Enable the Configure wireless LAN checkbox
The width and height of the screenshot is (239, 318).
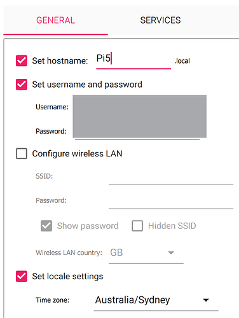click(22, 153)
